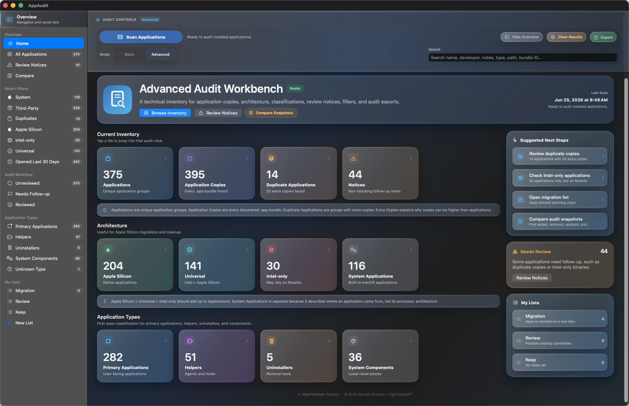
Task: Click the Universal tile checkmark icon
Action: (190, 250)
